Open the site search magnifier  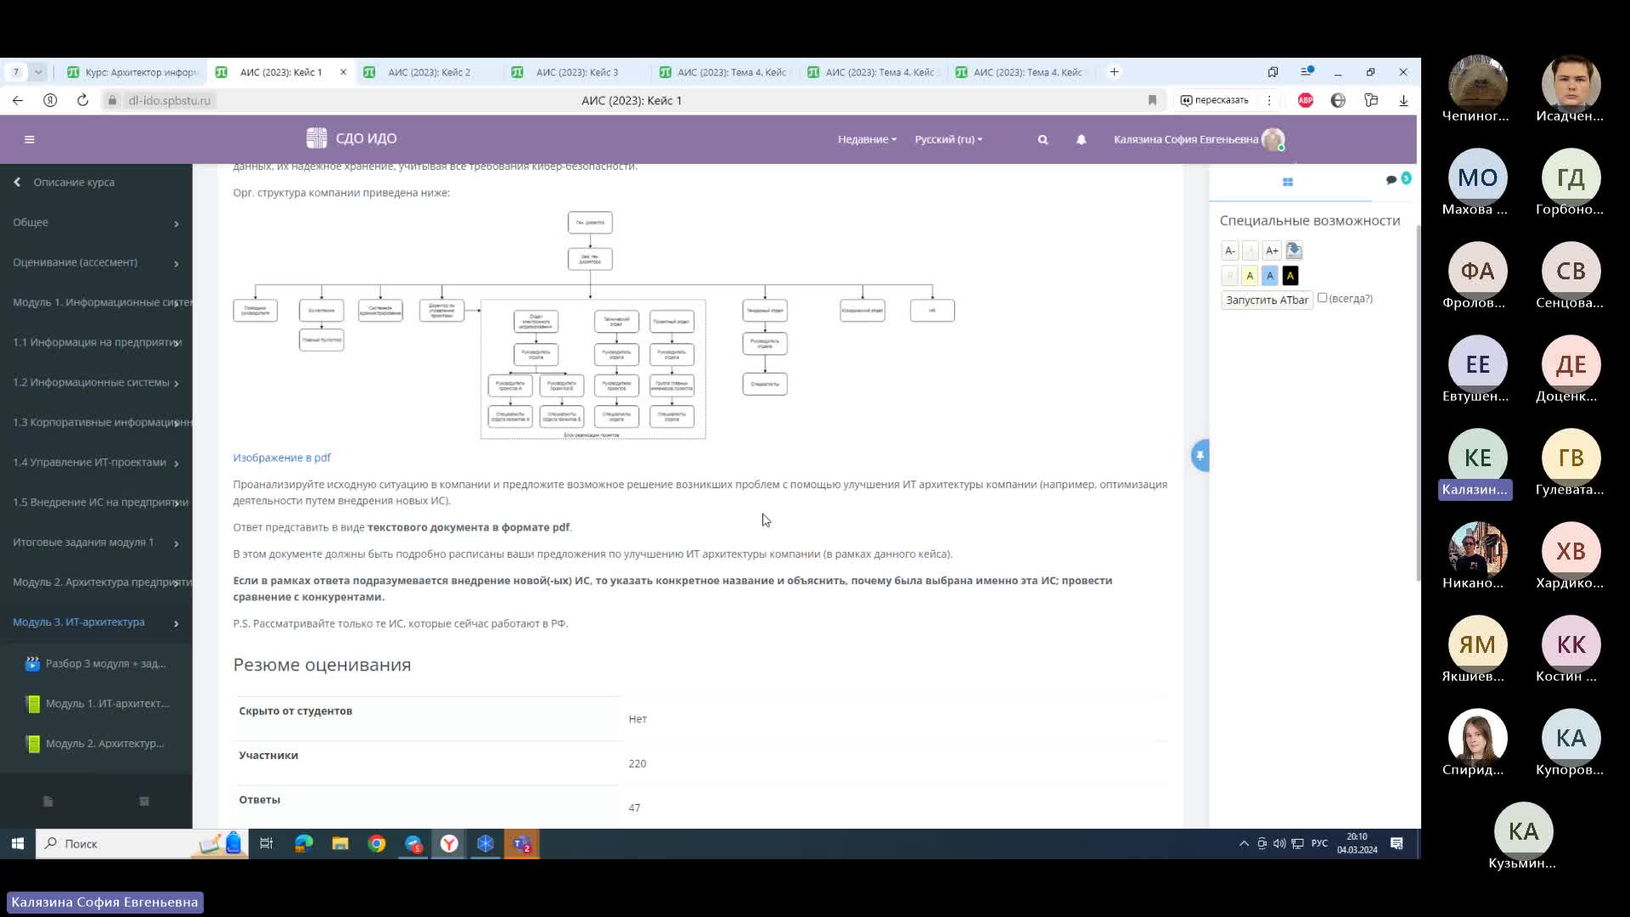coord(1043,139)
